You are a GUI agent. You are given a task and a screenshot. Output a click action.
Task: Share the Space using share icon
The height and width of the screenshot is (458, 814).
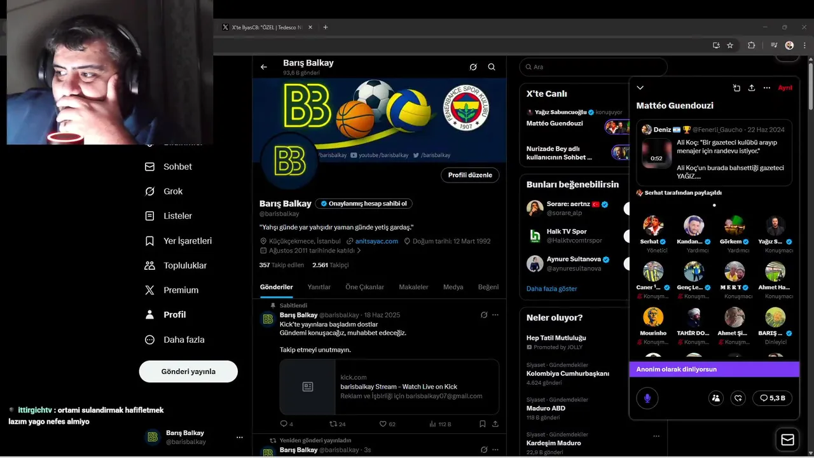click(x=752, y=88)
